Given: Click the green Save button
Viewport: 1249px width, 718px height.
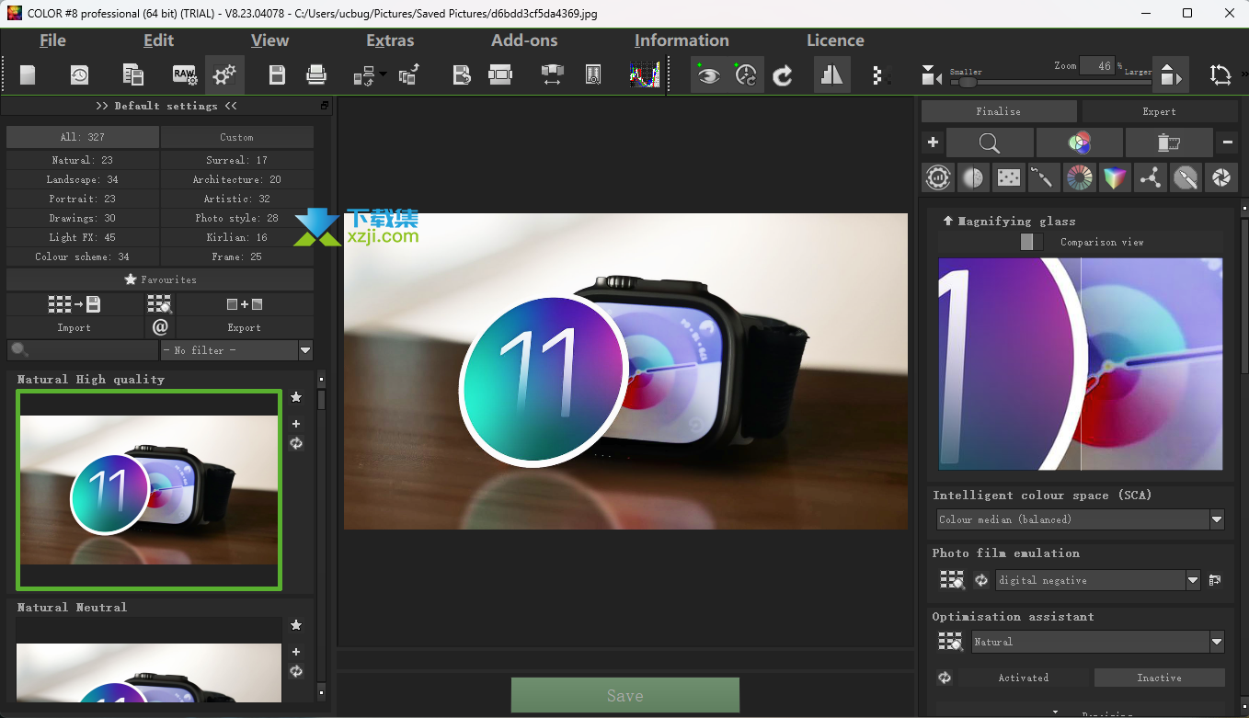Looking at the screenshot, I should point(625,696).
